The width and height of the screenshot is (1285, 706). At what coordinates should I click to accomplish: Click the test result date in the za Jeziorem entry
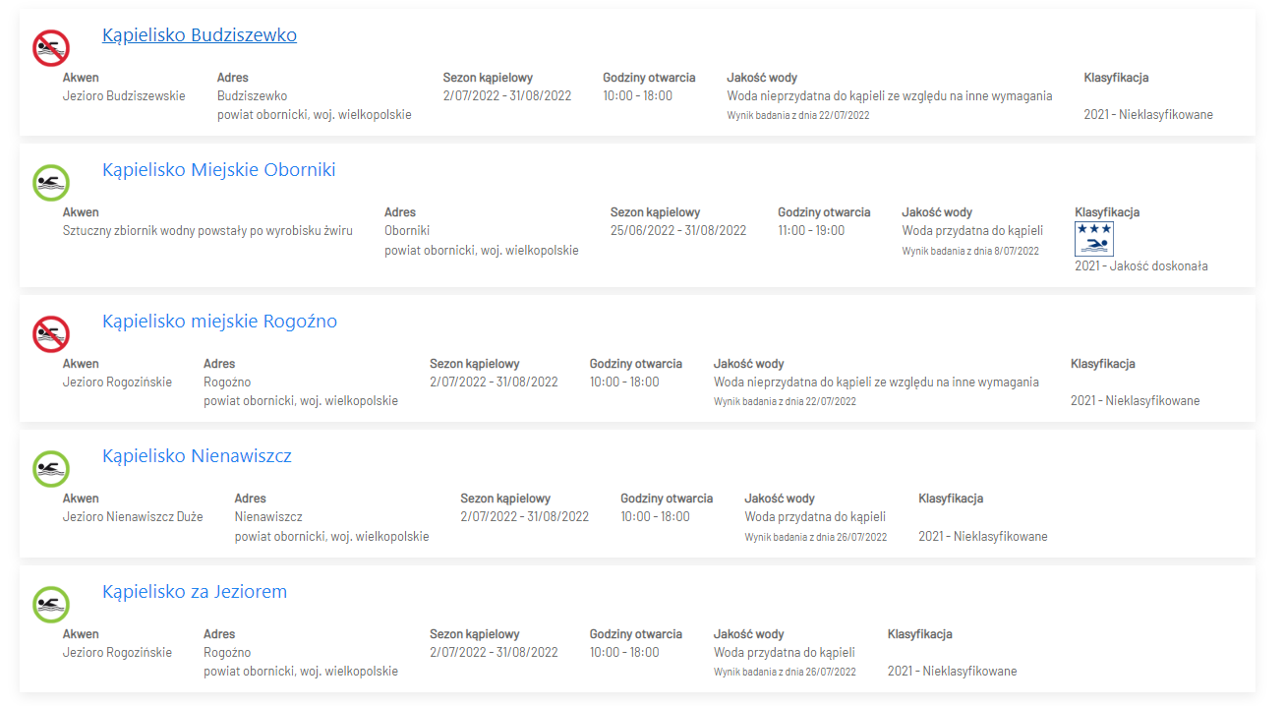pyautogui.click(x=785, y=673)
